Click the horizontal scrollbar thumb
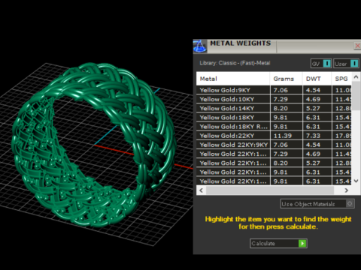 (270, 190)
